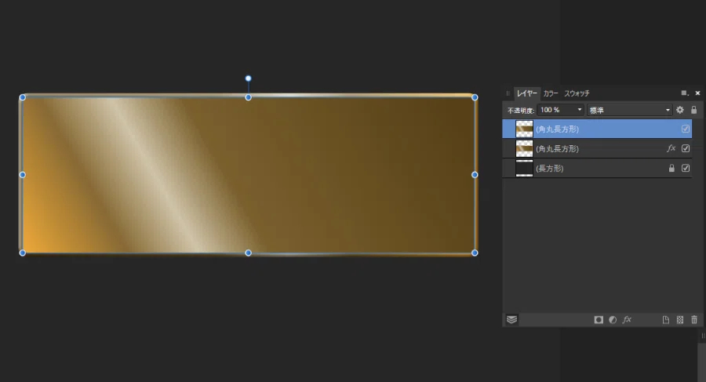Toggle visibility checkbox of 長方形 layer
Image resolution: width=706 pixels, height=382 pixels.
686,168
